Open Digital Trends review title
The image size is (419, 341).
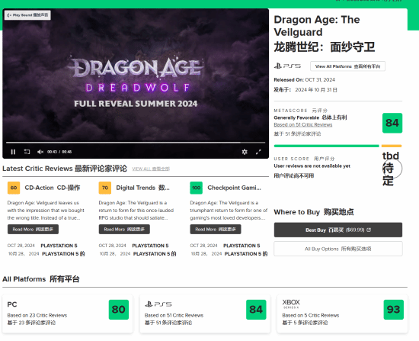pyautogui.click(x=142, y=188)
